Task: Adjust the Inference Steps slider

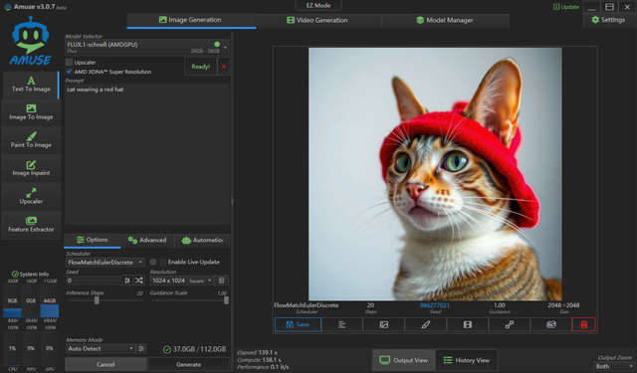Action: pyautogui.click(x=97, y=300)
